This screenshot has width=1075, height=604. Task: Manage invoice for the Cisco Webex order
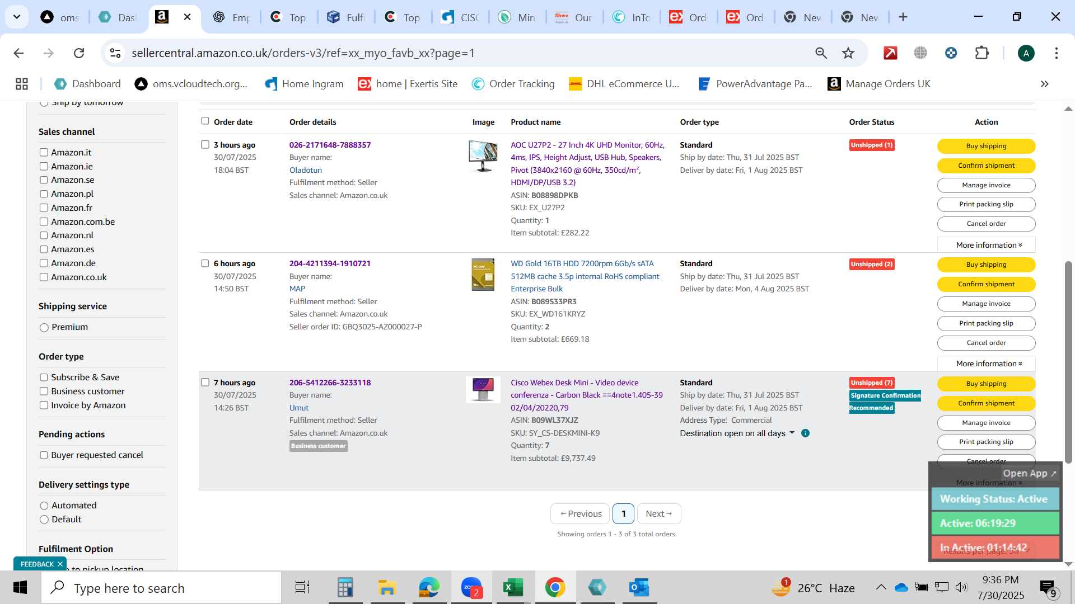click(986, 423)
